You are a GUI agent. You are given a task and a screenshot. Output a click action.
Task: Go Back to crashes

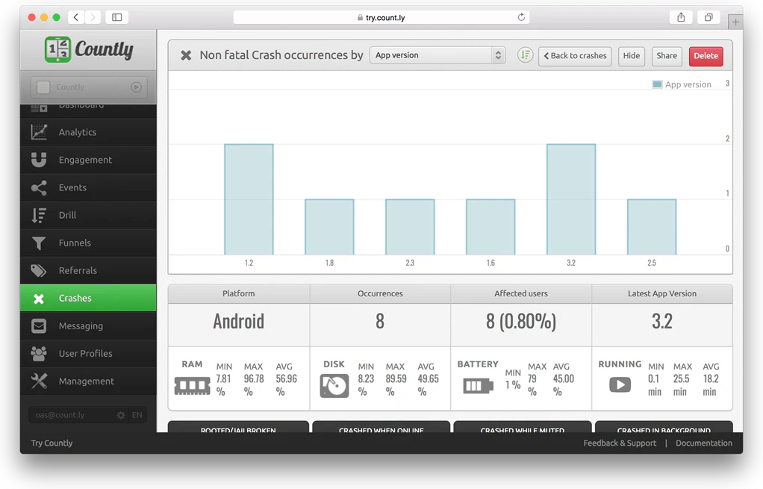click(575, 55)
